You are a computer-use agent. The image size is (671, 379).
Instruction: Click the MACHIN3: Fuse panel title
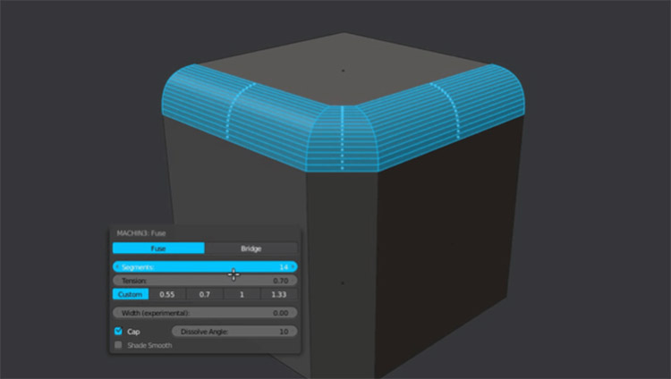tap(143, 233)
